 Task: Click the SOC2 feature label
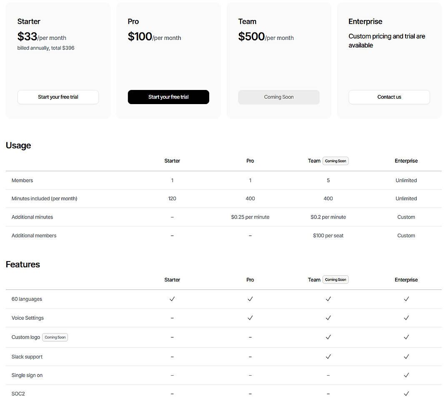click(x=18, y=394)
